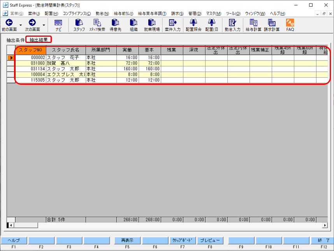Open the FAQ toolbar icon

(x=290, y=25)
